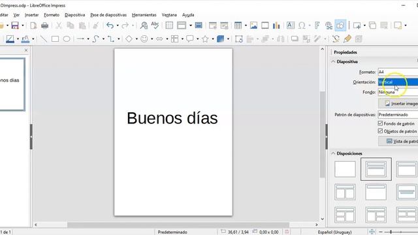Select the callout shapes tool

pyautogui.click(x=190, y=39)
